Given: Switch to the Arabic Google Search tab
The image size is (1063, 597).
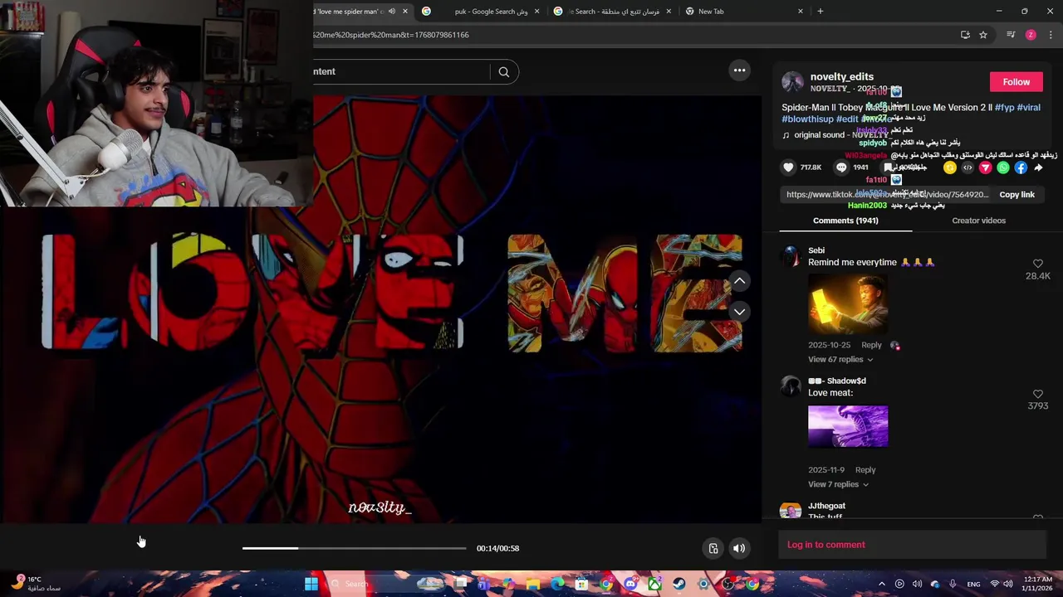Looking at the screenshot, I should tap(613, 11).
